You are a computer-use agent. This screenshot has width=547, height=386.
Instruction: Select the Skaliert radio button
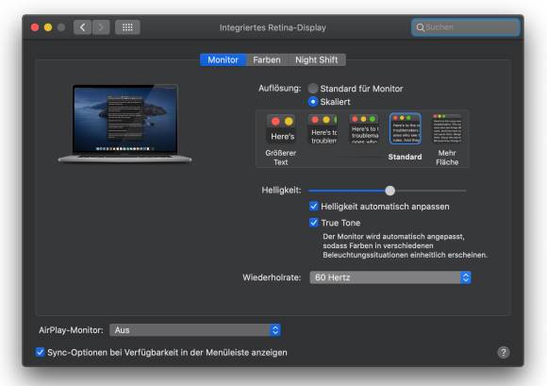pos(313,102)
